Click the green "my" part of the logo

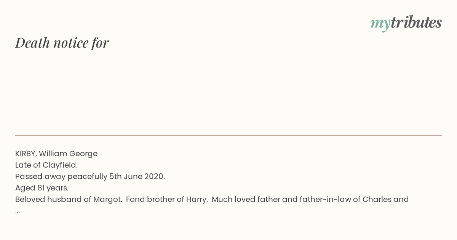(x=380, y=24)
